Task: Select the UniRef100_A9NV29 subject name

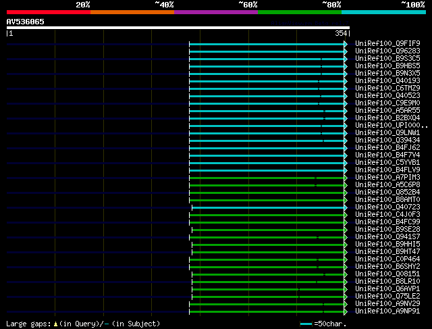Action: click(387, 304)
